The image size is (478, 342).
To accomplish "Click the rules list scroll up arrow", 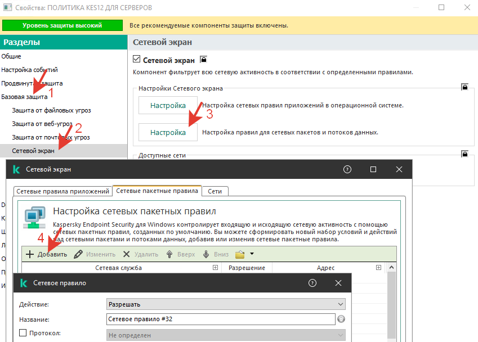I will pyautogui.click(x=391, y=267).
